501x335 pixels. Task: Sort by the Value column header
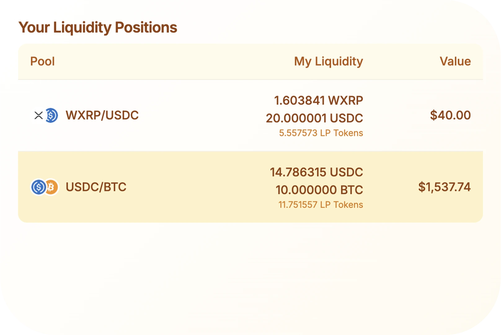[455, 61]
